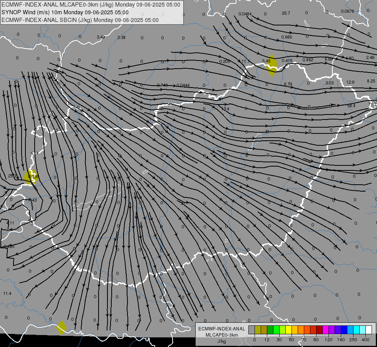Select the dark red legend swatch

point(320,330)
